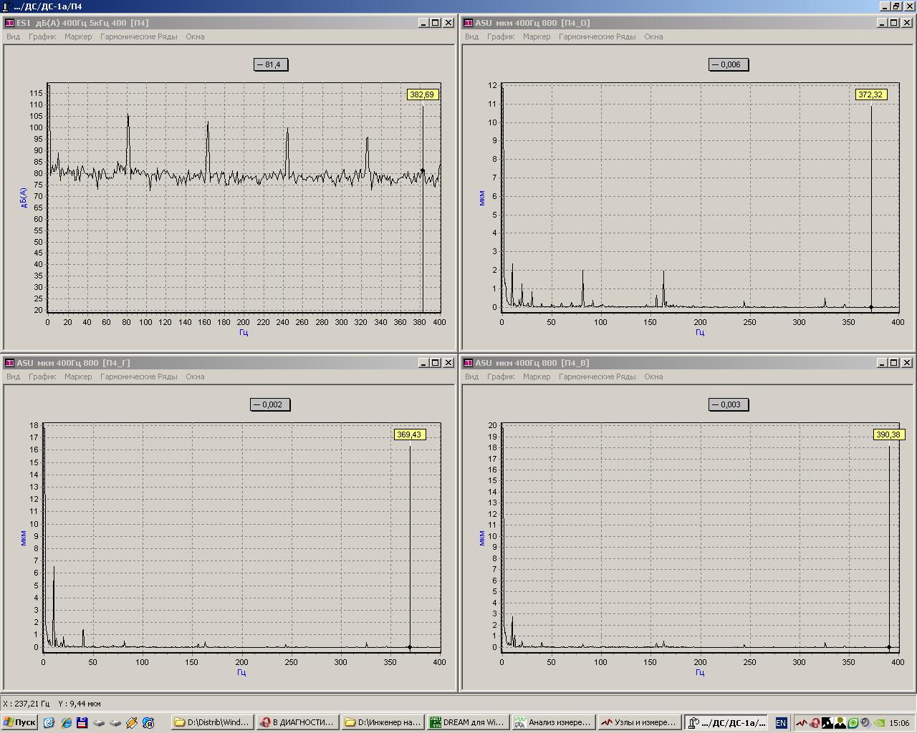
Task: Click the ASU [П4_Г] window title icon
Action: [x=10, y=363]
